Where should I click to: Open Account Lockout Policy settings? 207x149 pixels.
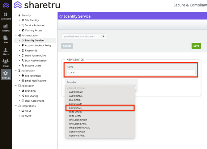(38, 45)
